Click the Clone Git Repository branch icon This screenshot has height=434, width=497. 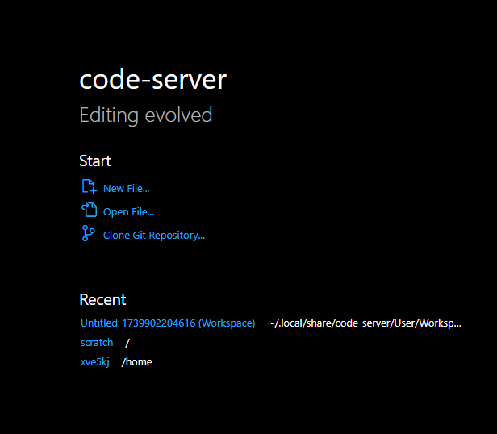pyautogui.click(x=89, y=235)
